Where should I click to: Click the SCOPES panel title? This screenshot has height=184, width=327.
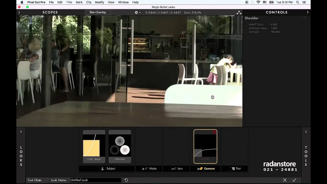point(50,12)
